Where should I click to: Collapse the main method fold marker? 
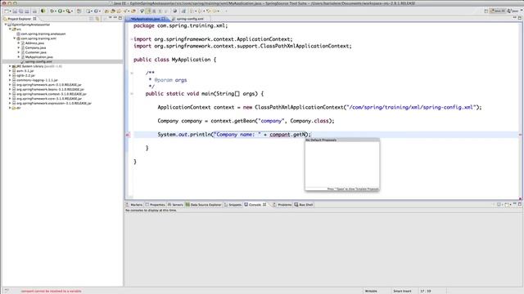tap(132, 94)
